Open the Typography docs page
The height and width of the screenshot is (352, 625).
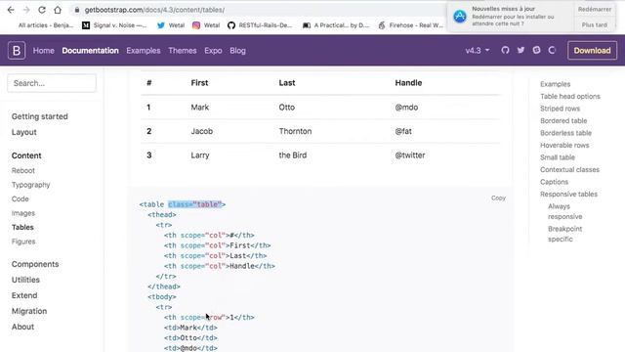coord(30,185)
